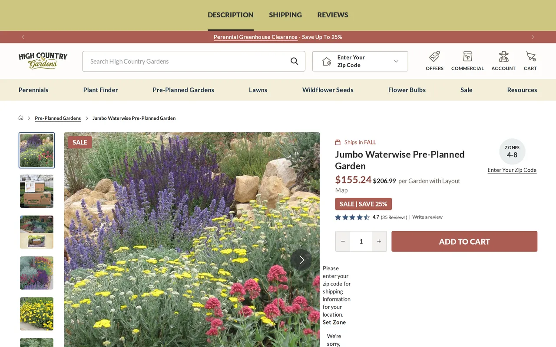556x347 pixels.
Task: Click the search magnifier icon
Action: pyautogui.click(x=295, y=61)
